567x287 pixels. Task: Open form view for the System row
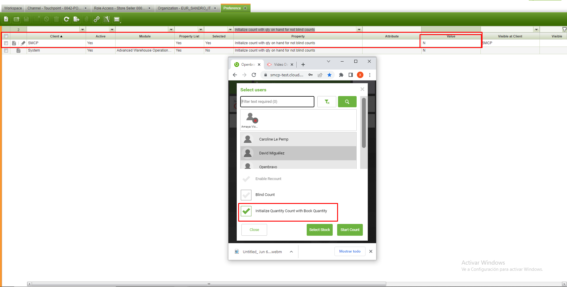(18, 50)
